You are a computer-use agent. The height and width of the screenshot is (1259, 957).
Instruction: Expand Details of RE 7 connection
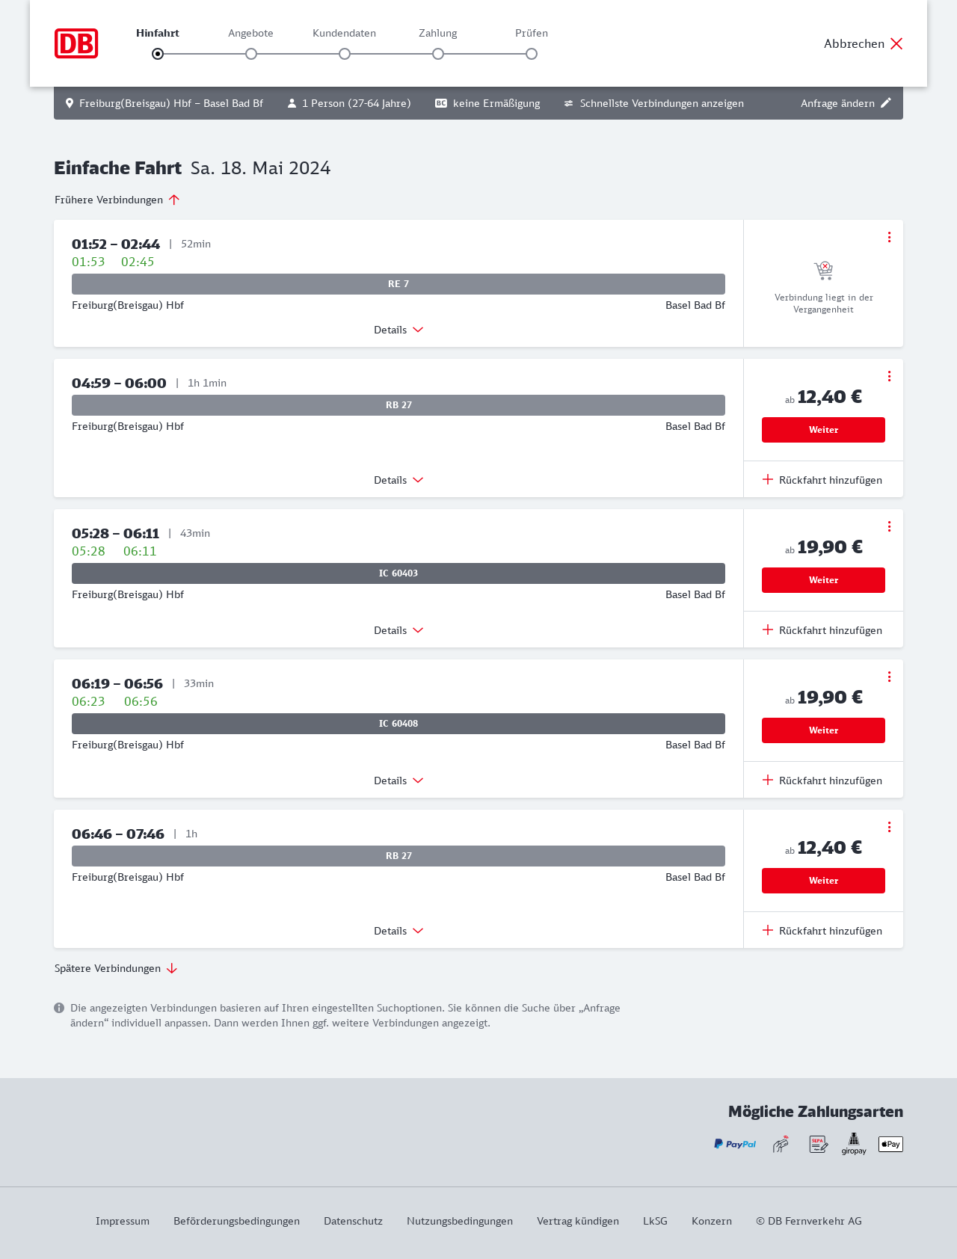(x=399, y=330)
